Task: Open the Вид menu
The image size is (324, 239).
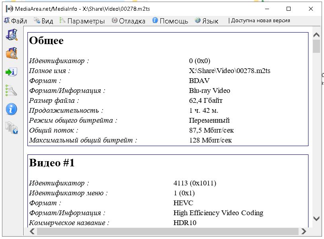Action: pos(43,21)
